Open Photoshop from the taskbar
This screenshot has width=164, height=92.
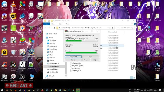click(x=47, y=90)
